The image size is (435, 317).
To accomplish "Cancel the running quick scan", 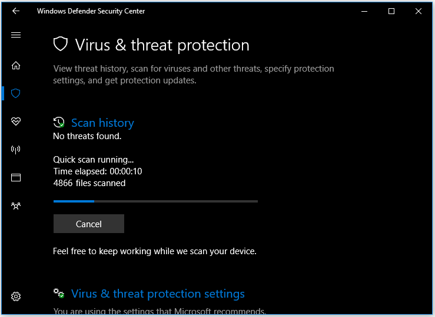I will (x=89, y=224).
